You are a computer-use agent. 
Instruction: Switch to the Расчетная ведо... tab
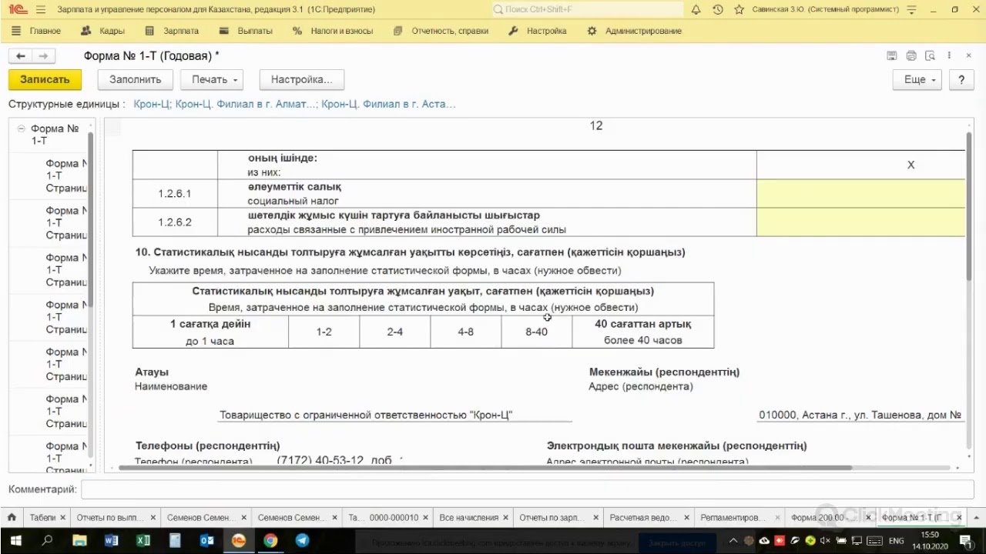coord(642,518)
